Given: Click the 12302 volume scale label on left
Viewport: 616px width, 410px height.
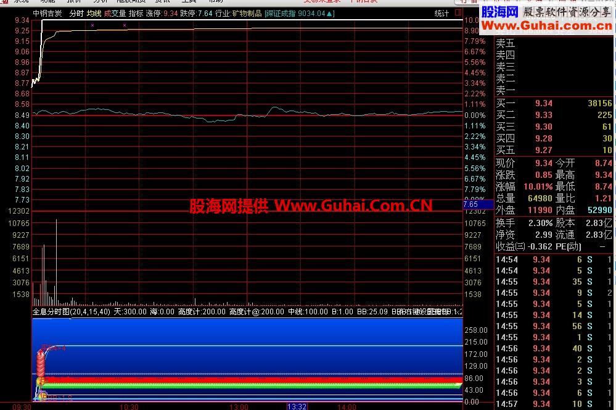Looking at the screenshot, I should [x=19, y=211].
